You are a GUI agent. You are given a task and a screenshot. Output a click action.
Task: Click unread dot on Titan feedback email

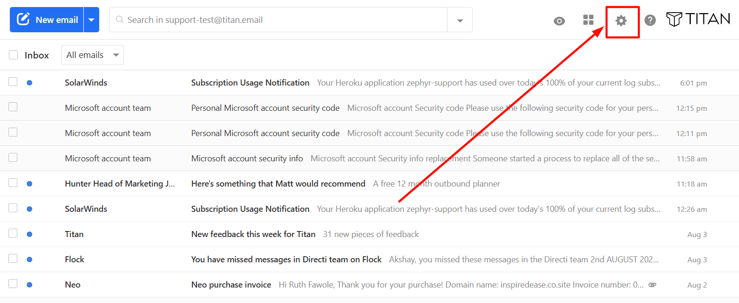point(29,234)
